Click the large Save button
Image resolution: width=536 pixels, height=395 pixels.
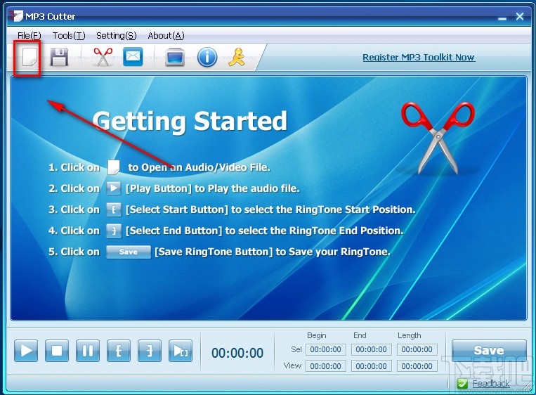(x=489, y=350)
